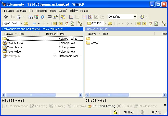Refresh the remote panel
Viewport: 168px width, 116px height.
[156, 24]
